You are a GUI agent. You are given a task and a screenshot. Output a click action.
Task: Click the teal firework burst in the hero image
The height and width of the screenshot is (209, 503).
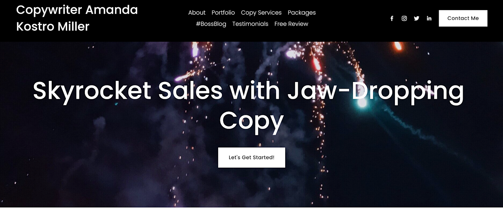(x=362, y=102)
